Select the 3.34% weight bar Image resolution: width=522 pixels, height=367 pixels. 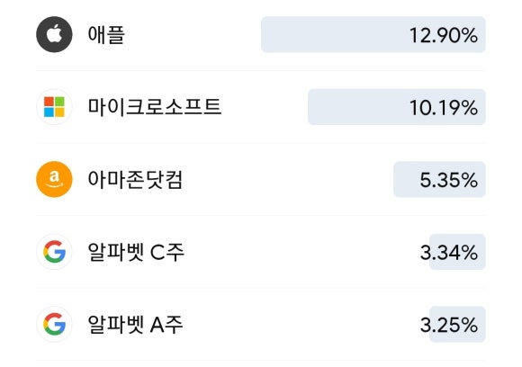[457, 252]
